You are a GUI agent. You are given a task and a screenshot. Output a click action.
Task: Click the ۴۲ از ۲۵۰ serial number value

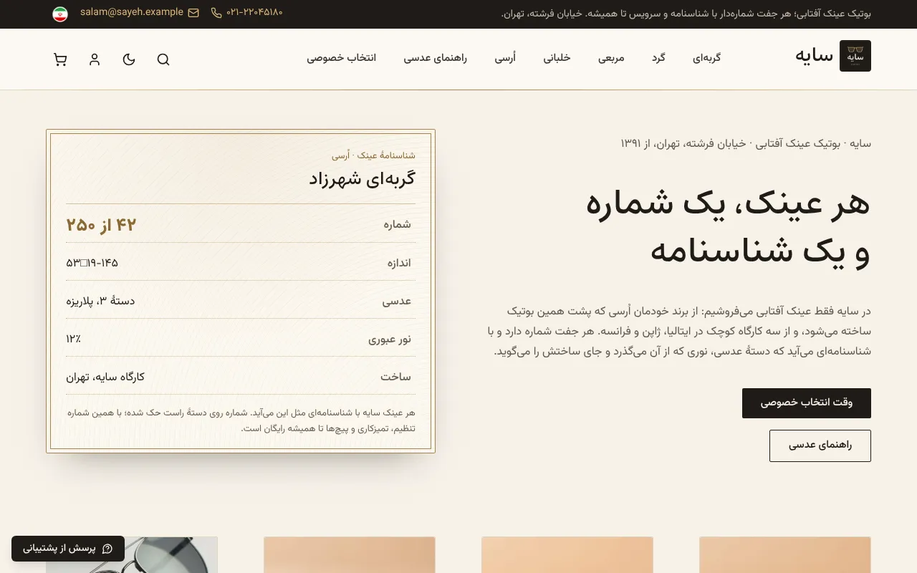tap(101, 225)
